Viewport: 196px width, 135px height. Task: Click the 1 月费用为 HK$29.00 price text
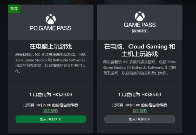pos(51,95)
